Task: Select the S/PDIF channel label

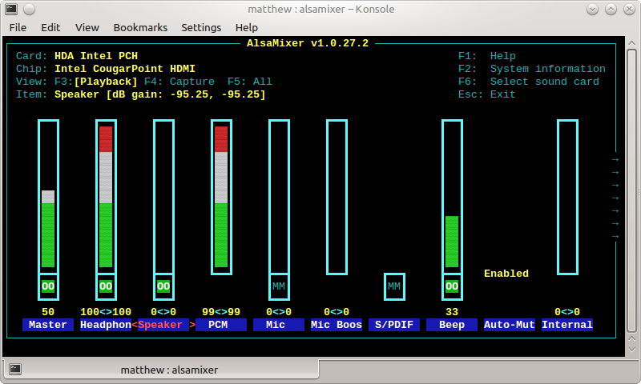Action: tap(394, 325)
